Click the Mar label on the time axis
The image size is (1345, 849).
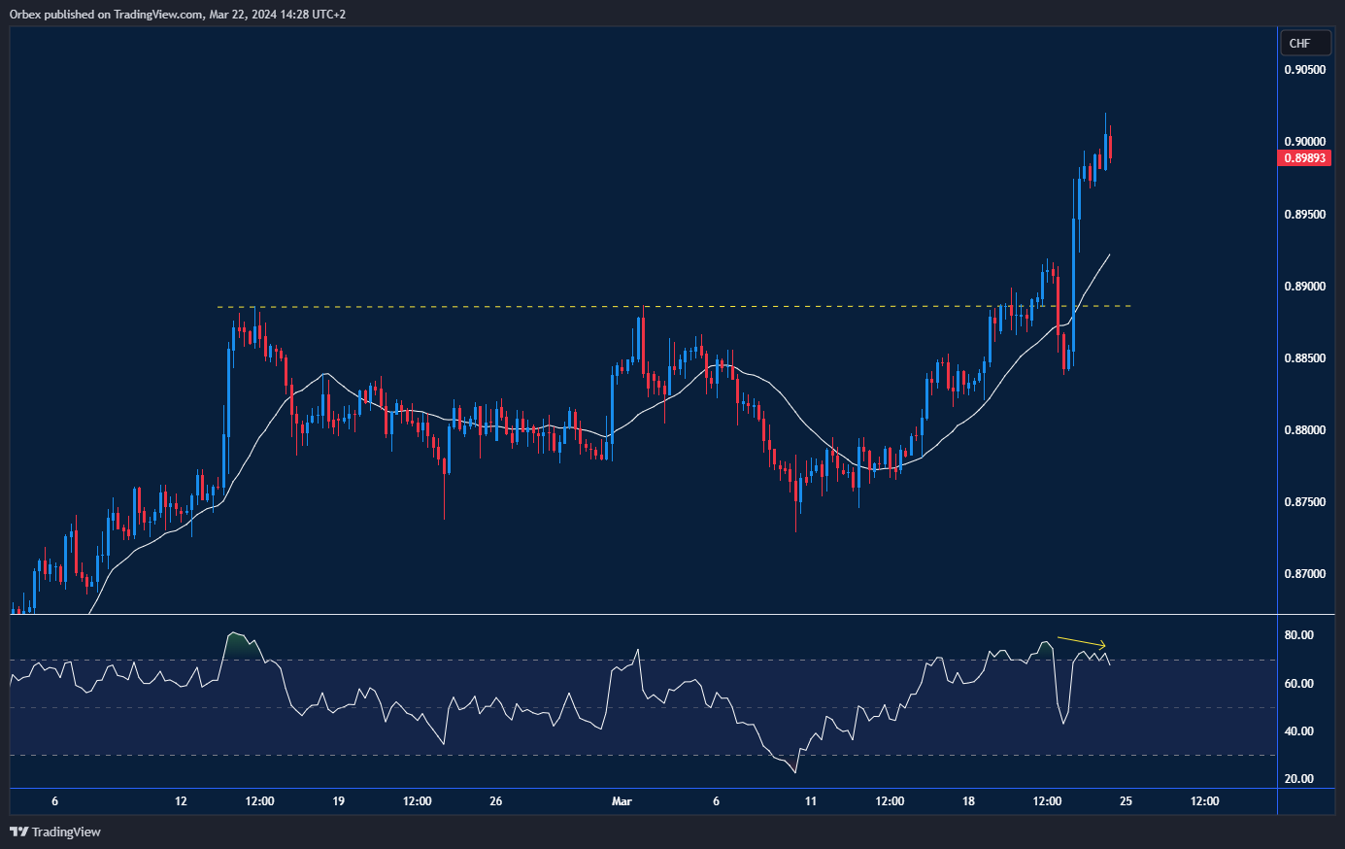point(621,801)
